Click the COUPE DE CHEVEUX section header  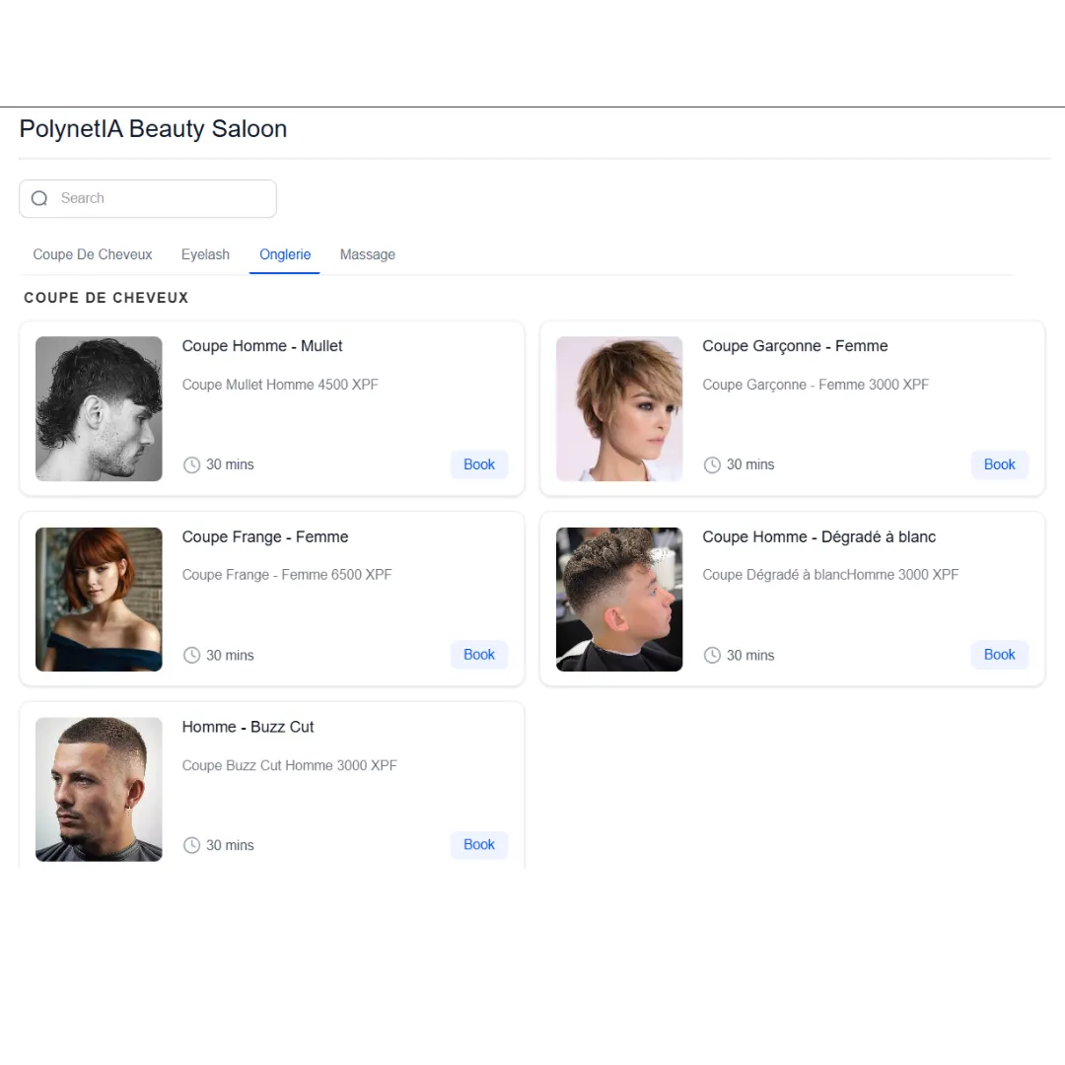(x=106, y=298)
